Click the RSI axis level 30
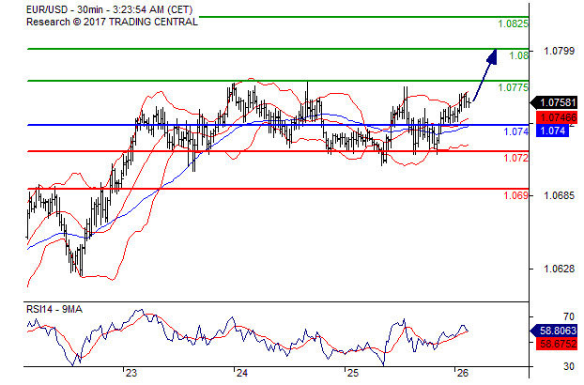The image size is (584, 385). 569,366
